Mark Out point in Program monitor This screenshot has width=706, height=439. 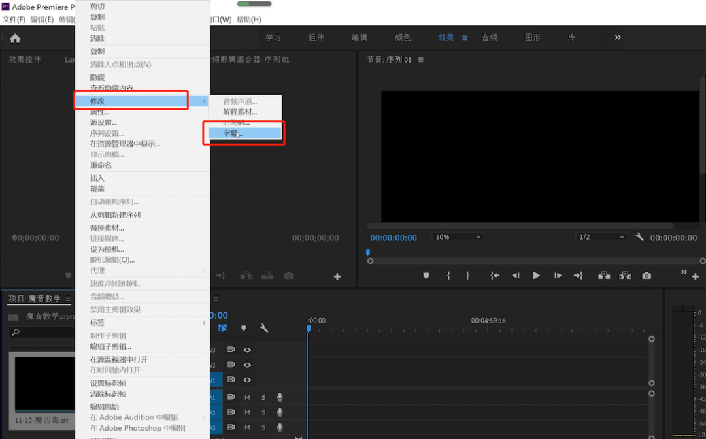click(468, 276)
